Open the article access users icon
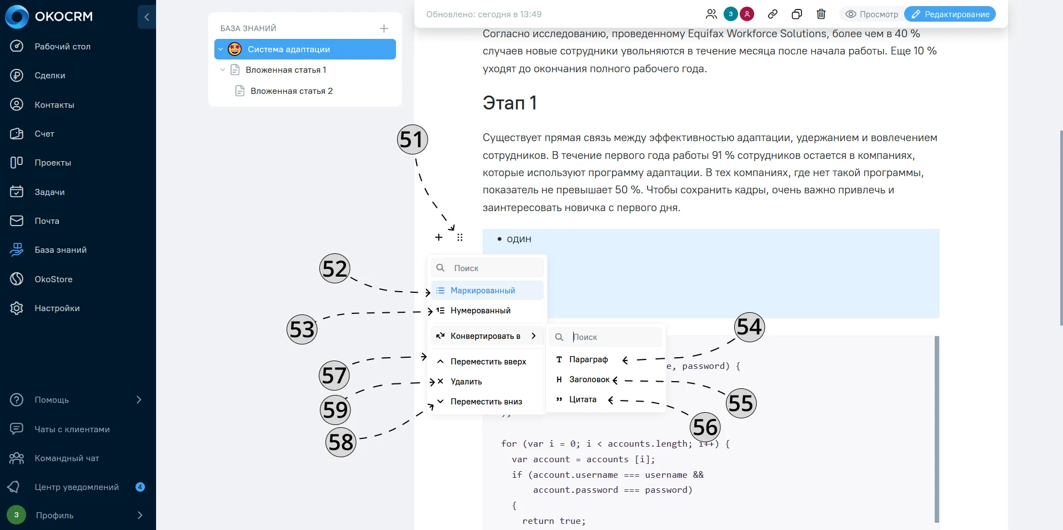Viewport: 1063px width, 530px height. pyautogui.click(x=711, y=14)
